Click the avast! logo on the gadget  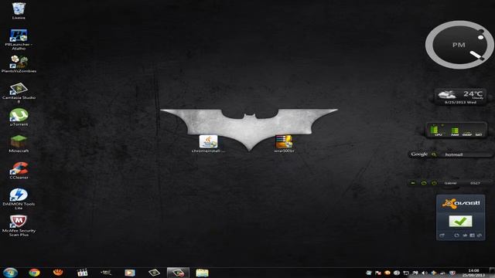coord(461,203)
